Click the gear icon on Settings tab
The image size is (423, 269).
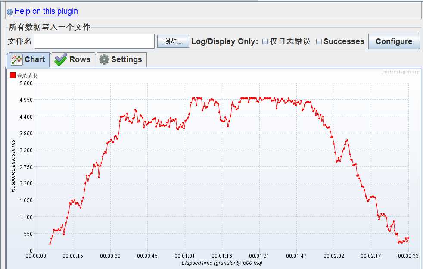[104, 59]
